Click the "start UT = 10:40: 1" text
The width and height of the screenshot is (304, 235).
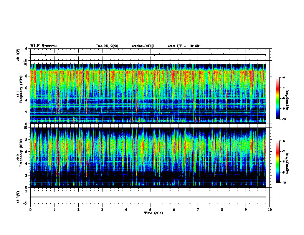tap(185, 46)
